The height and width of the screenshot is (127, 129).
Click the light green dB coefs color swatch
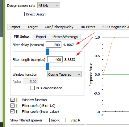[x=17, y=106]
